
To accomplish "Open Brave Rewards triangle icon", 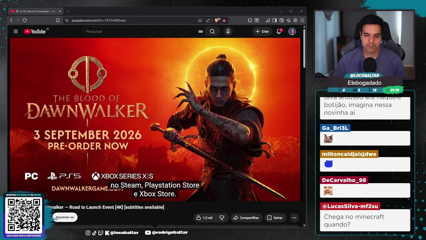I will click(x=224, y=20).
